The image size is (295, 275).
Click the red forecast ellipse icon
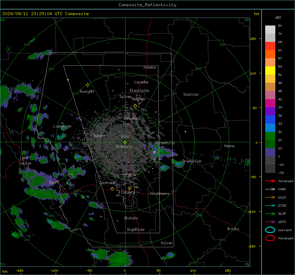click(270, 238)
